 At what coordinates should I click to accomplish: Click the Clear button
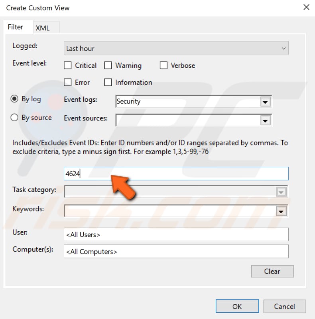[272, 271]
